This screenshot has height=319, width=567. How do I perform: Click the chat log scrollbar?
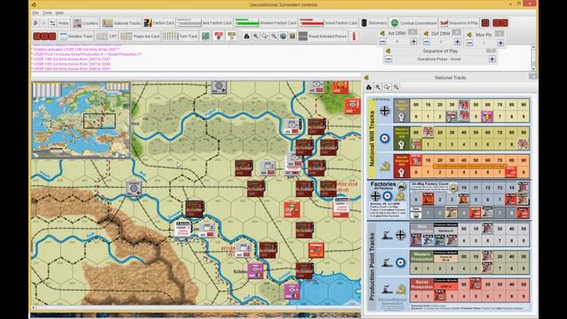(x=533, y=57)
